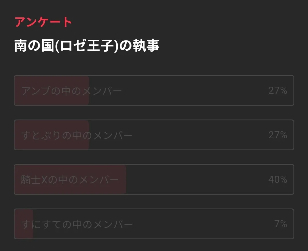Pick the すにすての中のメンバー option label

click(x=77, y=224)
